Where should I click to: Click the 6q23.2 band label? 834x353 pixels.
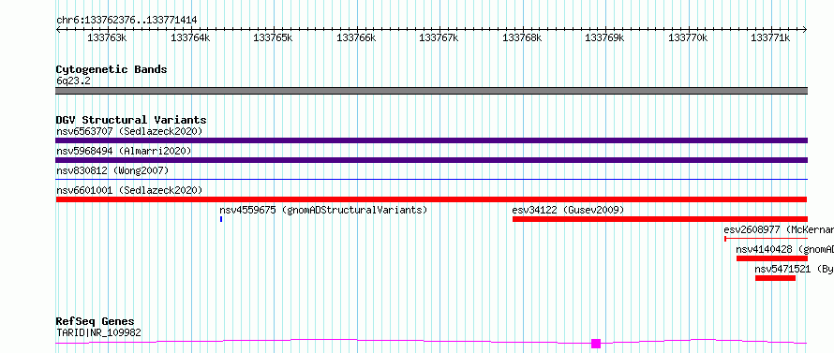[73, 81]
